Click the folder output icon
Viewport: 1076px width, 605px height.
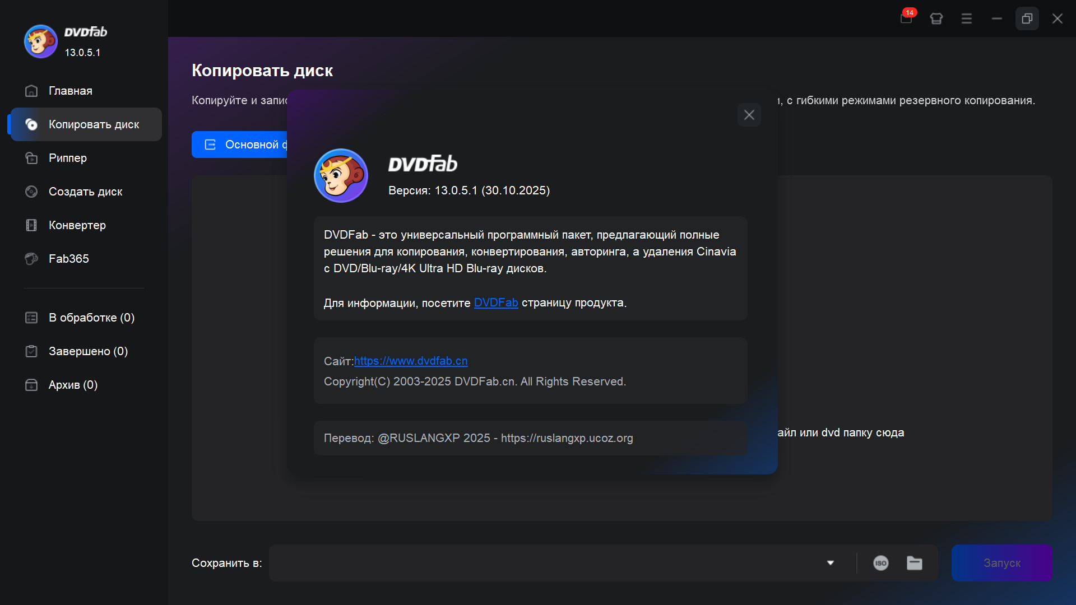click(914, 563)
